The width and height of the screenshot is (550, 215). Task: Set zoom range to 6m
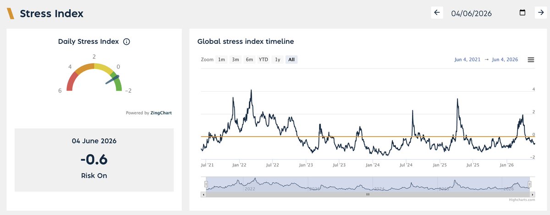click(x=249, y=60)
